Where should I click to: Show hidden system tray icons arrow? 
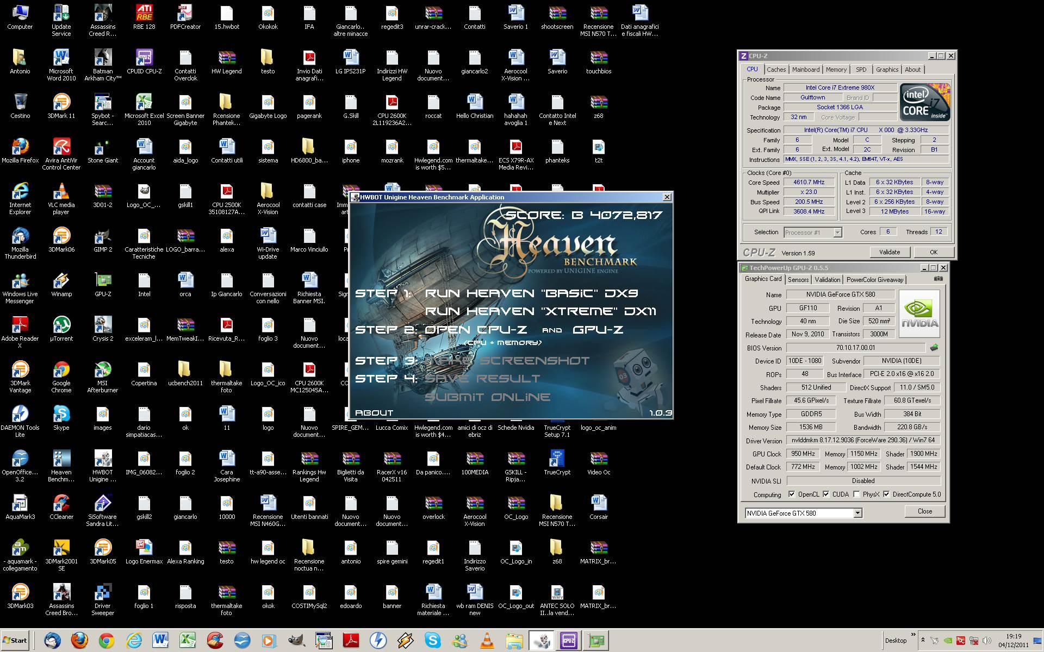point(923,641)
